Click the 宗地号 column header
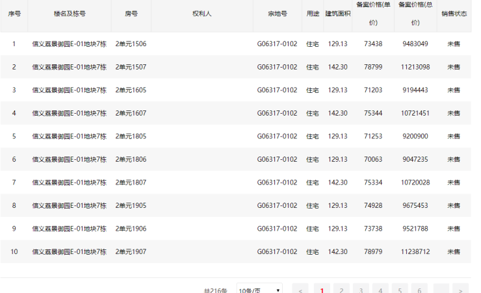This screenshot has width=481, height=293. point(277,14)
